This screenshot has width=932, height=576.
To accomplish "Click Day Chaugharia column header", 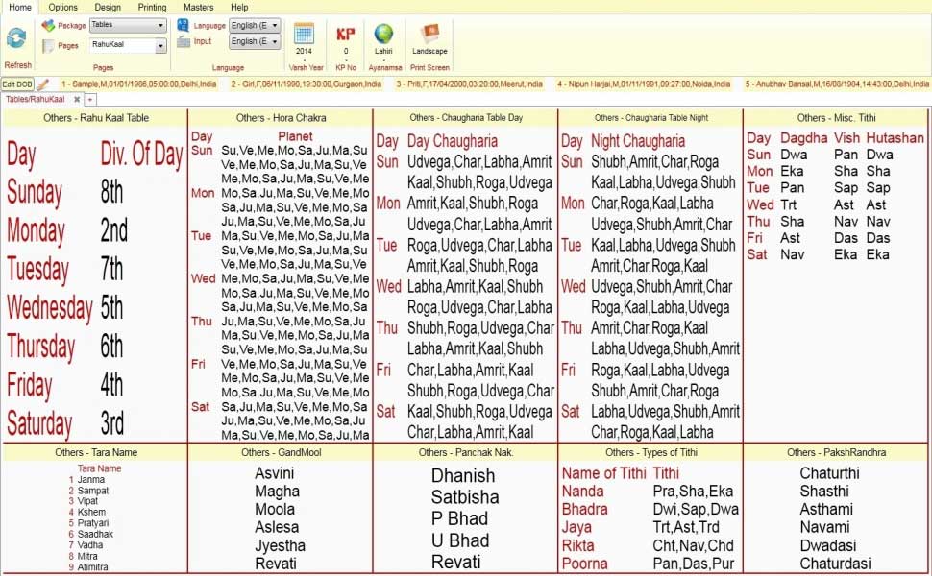I will 453,141.
